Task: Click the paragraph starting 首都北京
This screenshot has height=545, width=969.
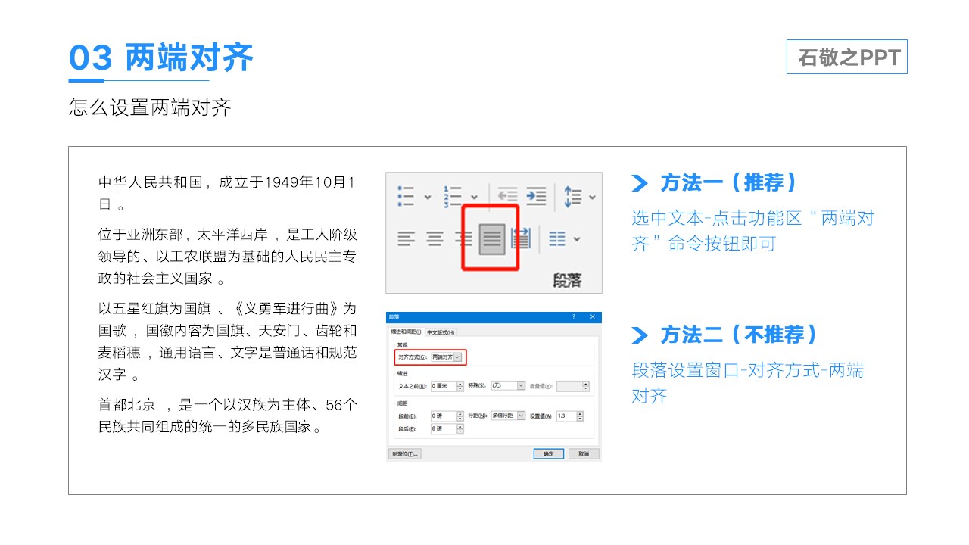Action: (x=227, y=416)
